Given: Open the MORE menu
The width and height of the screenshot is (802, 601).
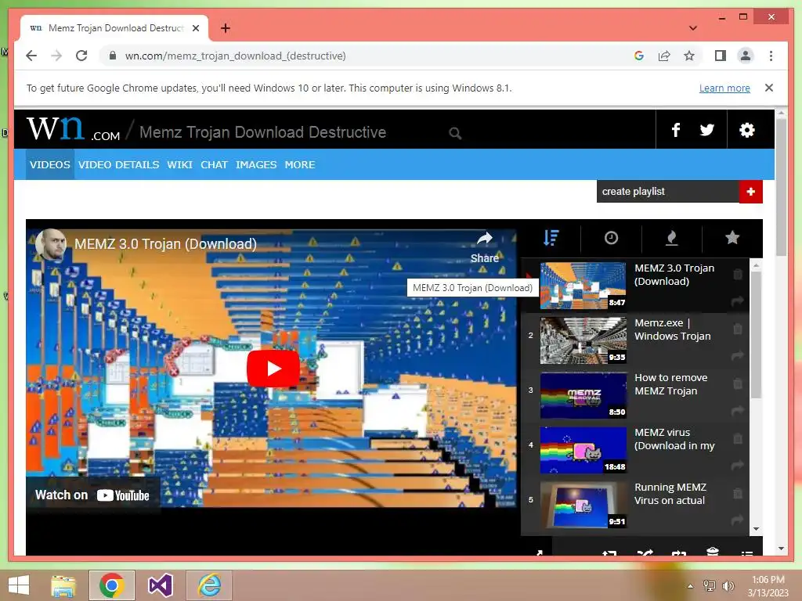Looking at the screenshot, I should click(300, 164).
